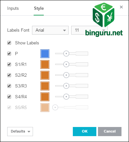Open the S2/R2 orange color swatch

(x=45, y=75)
